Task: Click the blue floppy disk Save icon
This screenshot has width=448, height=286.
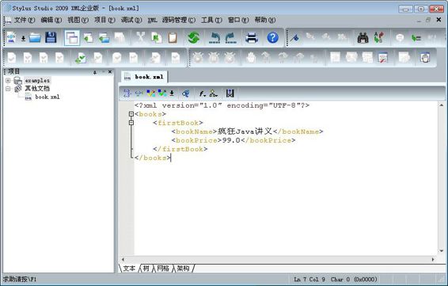Action: coord(51,37)
